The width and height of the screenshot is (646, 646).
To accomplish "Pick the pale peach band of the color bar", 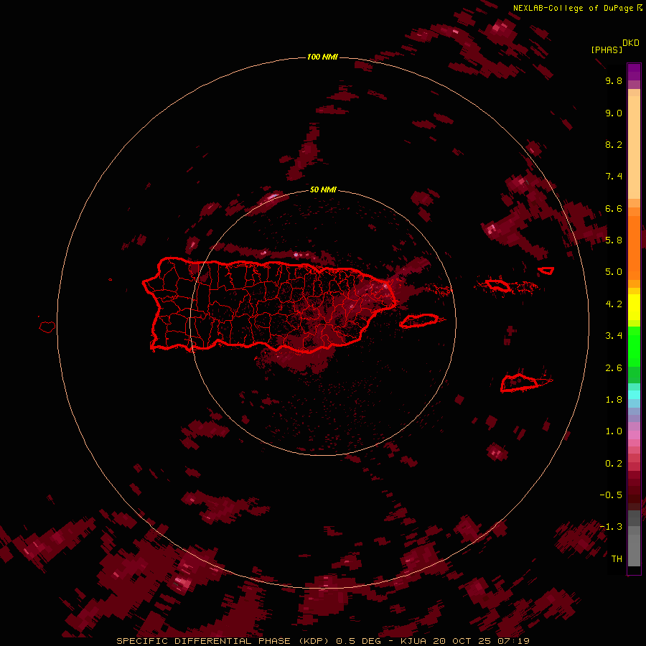I will tap(634, 147).
